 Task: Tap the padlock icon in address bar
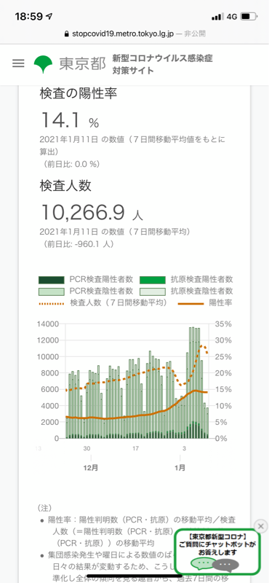click(x=67, y=34)
